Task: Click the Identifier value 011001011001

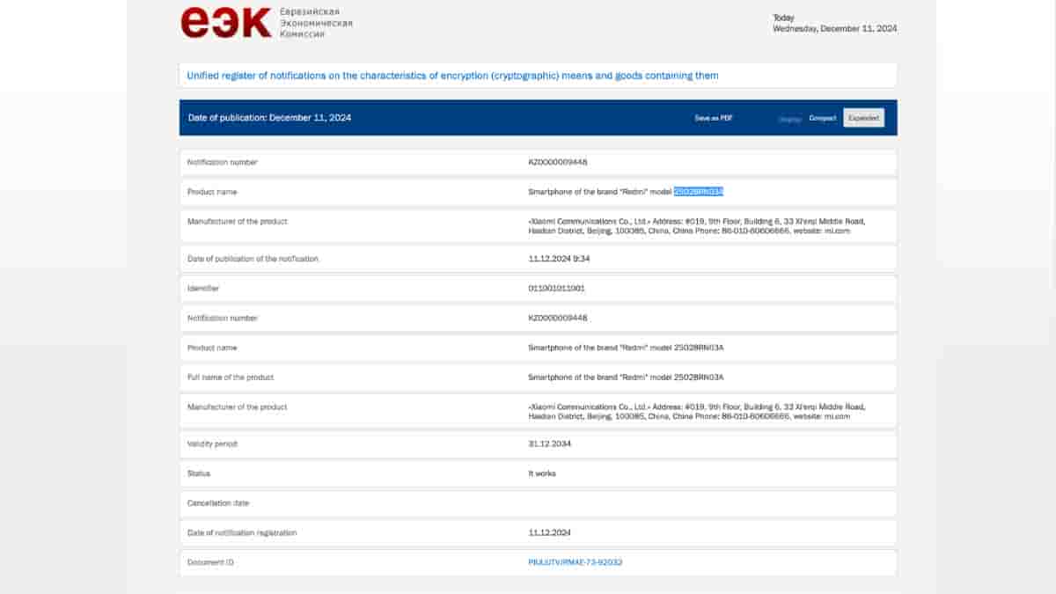Action: click(556, 289)
